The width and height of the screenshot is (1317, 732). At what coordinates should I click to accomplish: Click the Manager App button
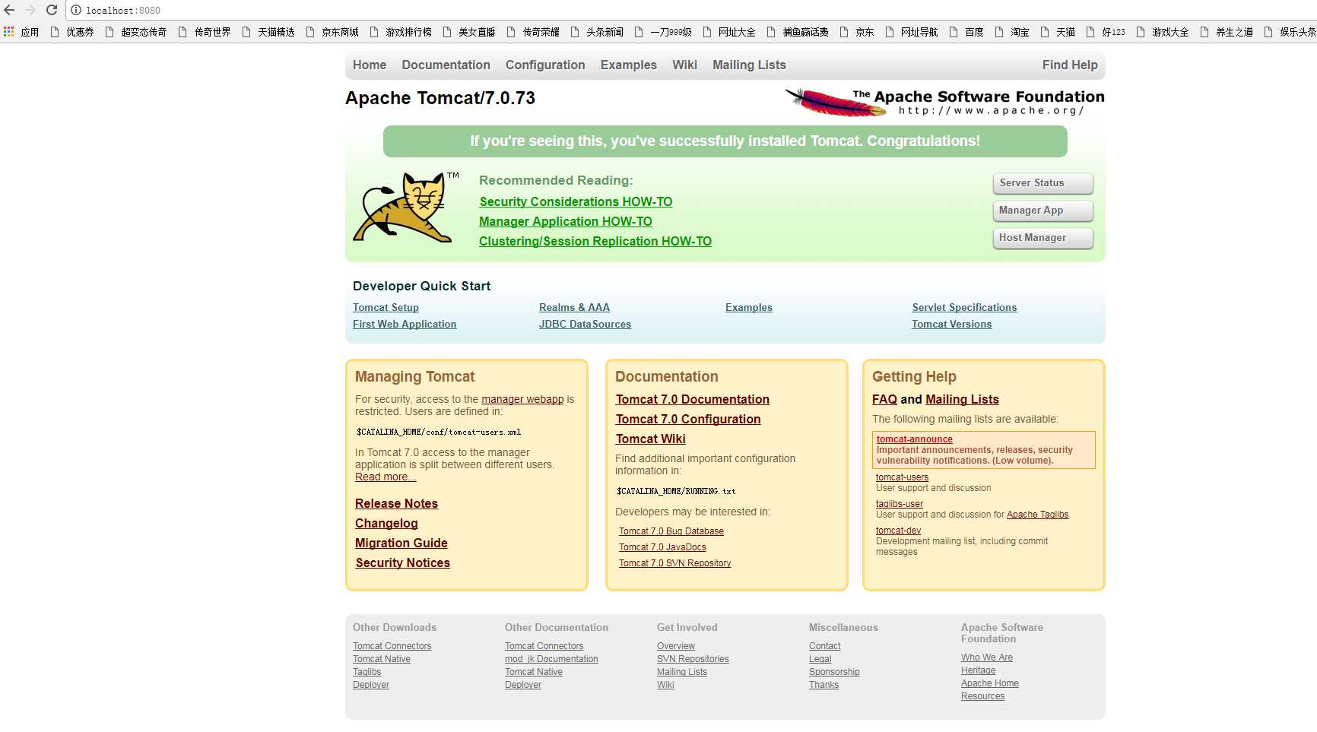click(x=1042, y=211)
